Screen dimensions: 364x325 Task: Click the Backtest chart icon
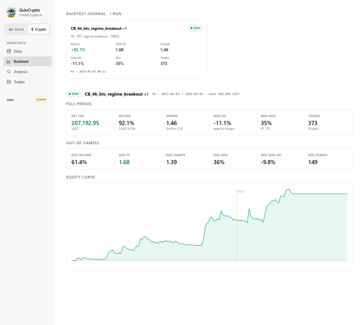tap(9, 61)
